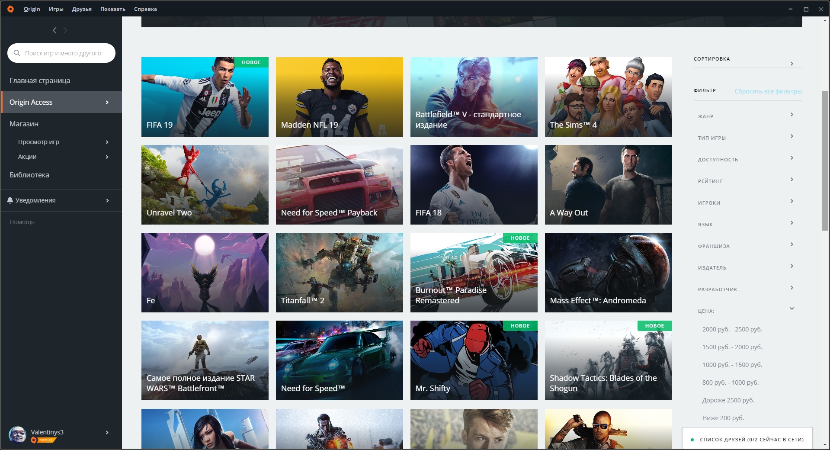Screen dimensions: 830x450
Task: Open the friends list bar Список друзей
Action: pyautogui.click(x=747, y=439)
